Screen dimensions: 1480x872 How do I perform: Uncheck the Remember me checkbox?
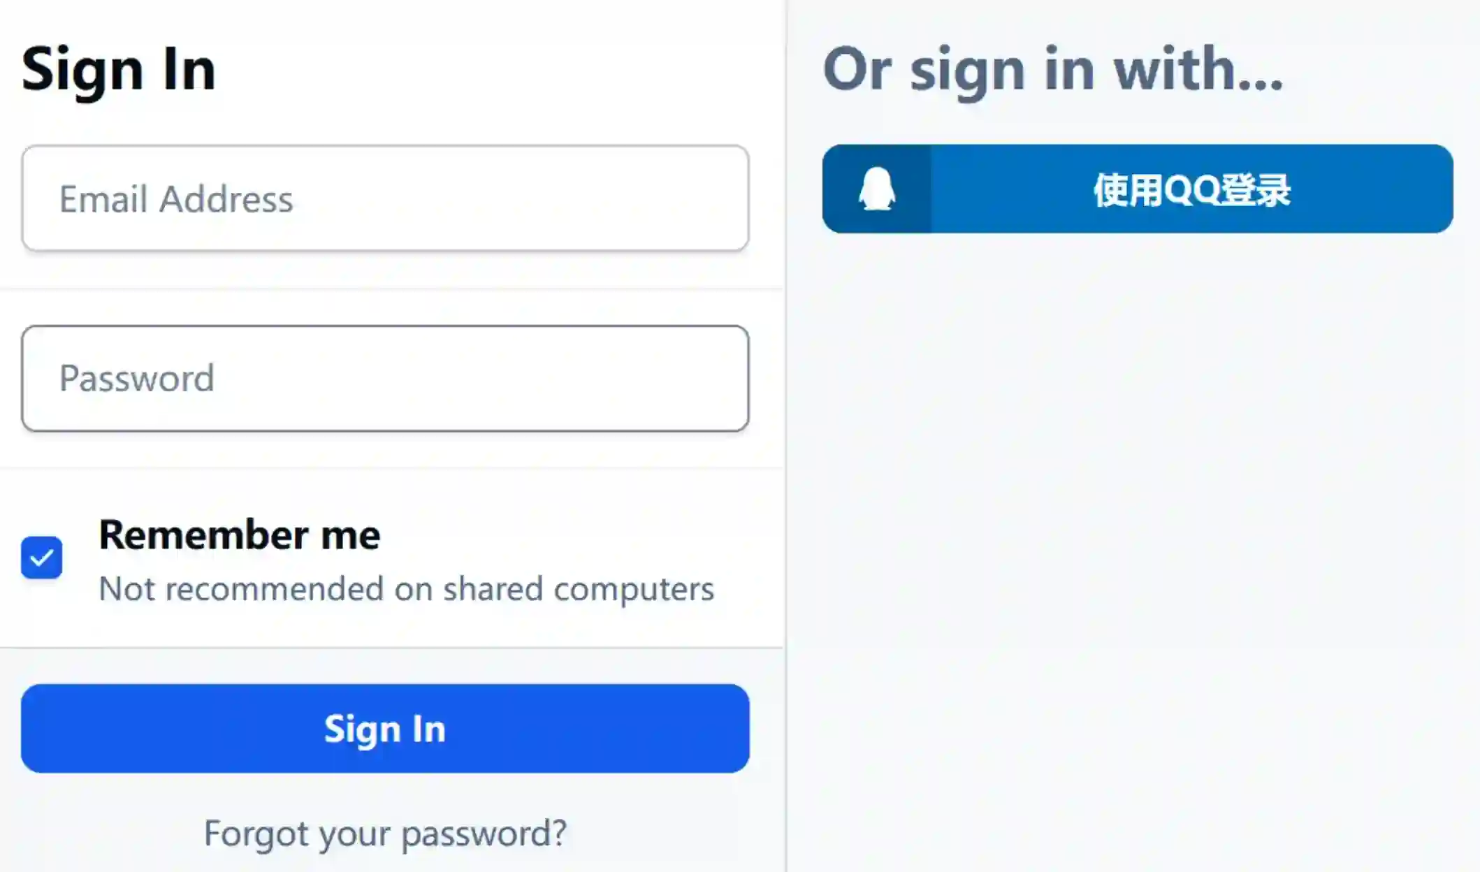pos(42,558)
